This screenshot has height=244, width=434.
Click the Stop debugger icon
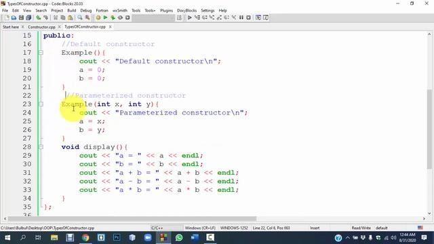[x=249, y=18]
